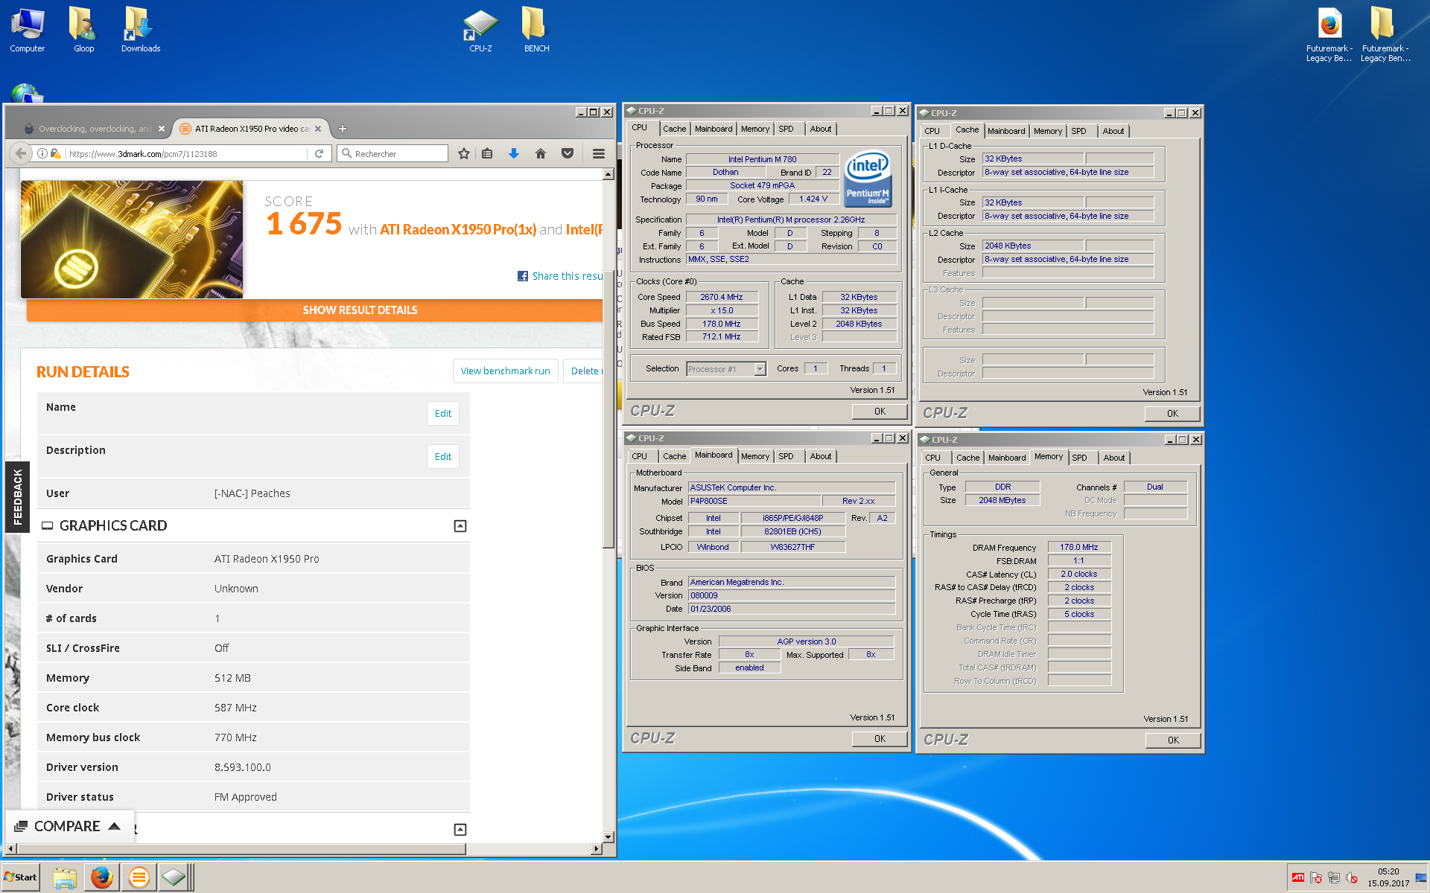Viewport: 1430px width, 893px height.
Task: Click OK in the Memory tab CPU-Z window
Action: [x=1173, y=740]
